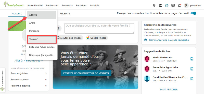Click the Suggestion de tâches heading

pyautogui.click(x=157, y=51)
